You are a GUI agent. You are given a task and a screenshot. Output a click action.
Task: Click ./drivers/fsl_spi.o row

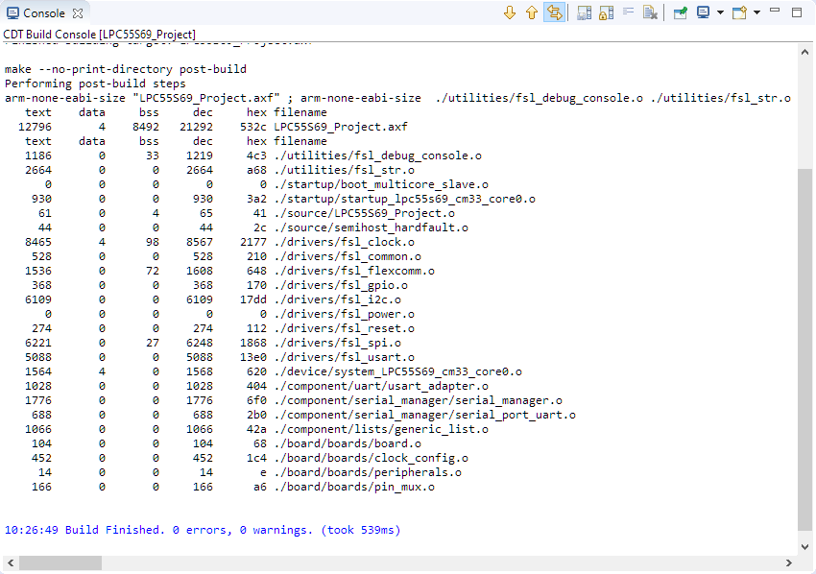(x=337, y=343)
